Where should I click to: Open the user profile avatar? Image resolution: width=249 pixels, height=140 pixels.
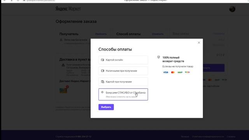[x=232, y=9]
